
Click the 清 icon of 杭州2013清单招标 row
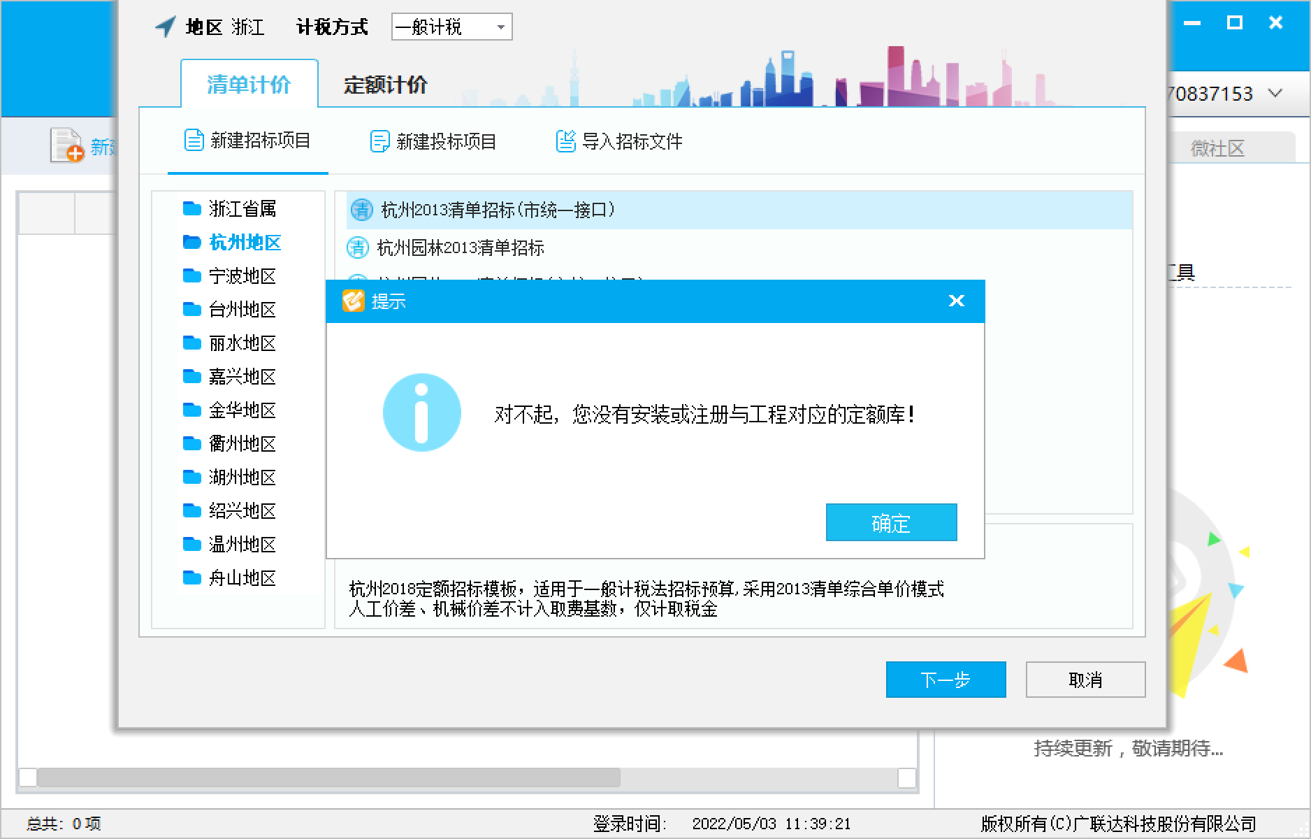361,210
